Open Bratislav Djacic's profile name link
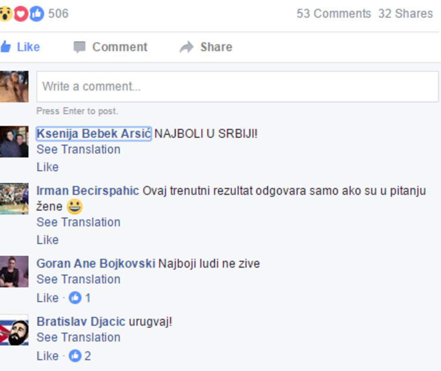The width and height of the screenshot is (441, 371). (81, 322)
